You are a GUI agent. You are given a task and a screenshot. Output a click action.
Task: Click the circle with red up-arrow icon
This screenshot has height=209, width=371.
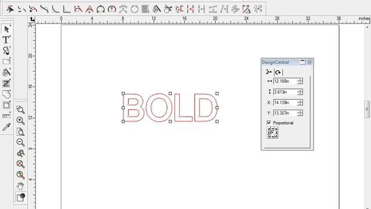point(112,9)
